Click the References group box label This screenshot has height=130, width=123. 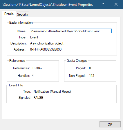(17, 61)
